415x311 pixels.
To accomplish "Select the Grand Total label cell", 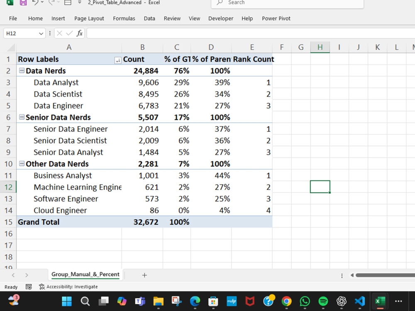I will (x=69, y=222).
